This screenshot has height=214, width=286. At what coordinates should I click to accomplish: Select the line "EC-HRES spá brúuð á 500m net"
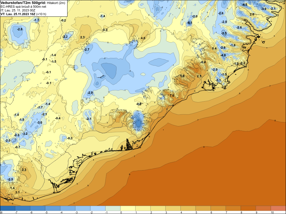coord(23,7)
